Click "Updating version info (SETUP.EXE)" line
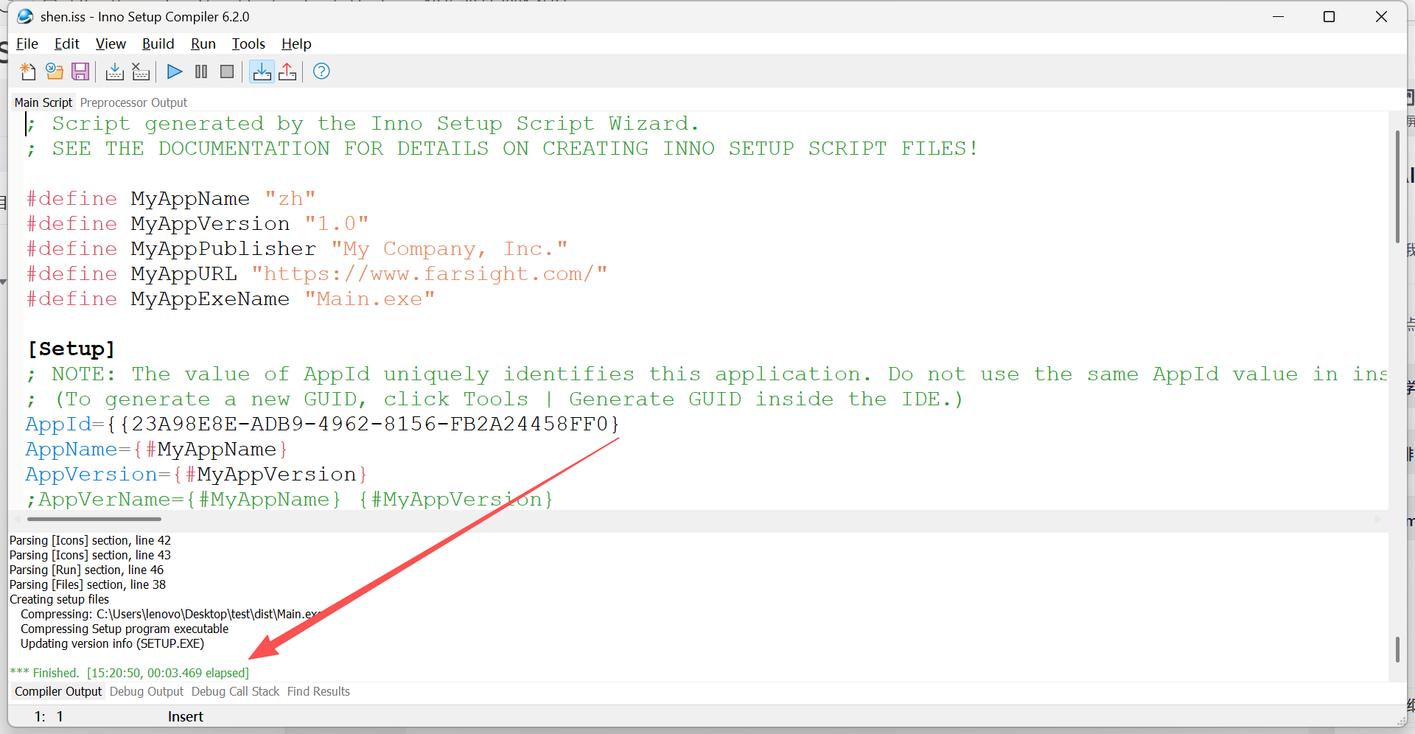The height and width of the screenshot is (734, 1415). pos(112,643)
